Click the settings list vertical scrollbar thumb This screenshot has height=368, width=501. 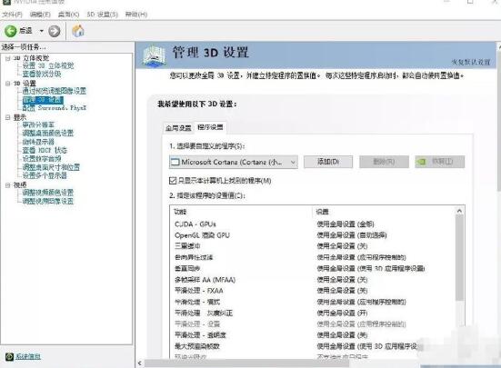point(459,258)
